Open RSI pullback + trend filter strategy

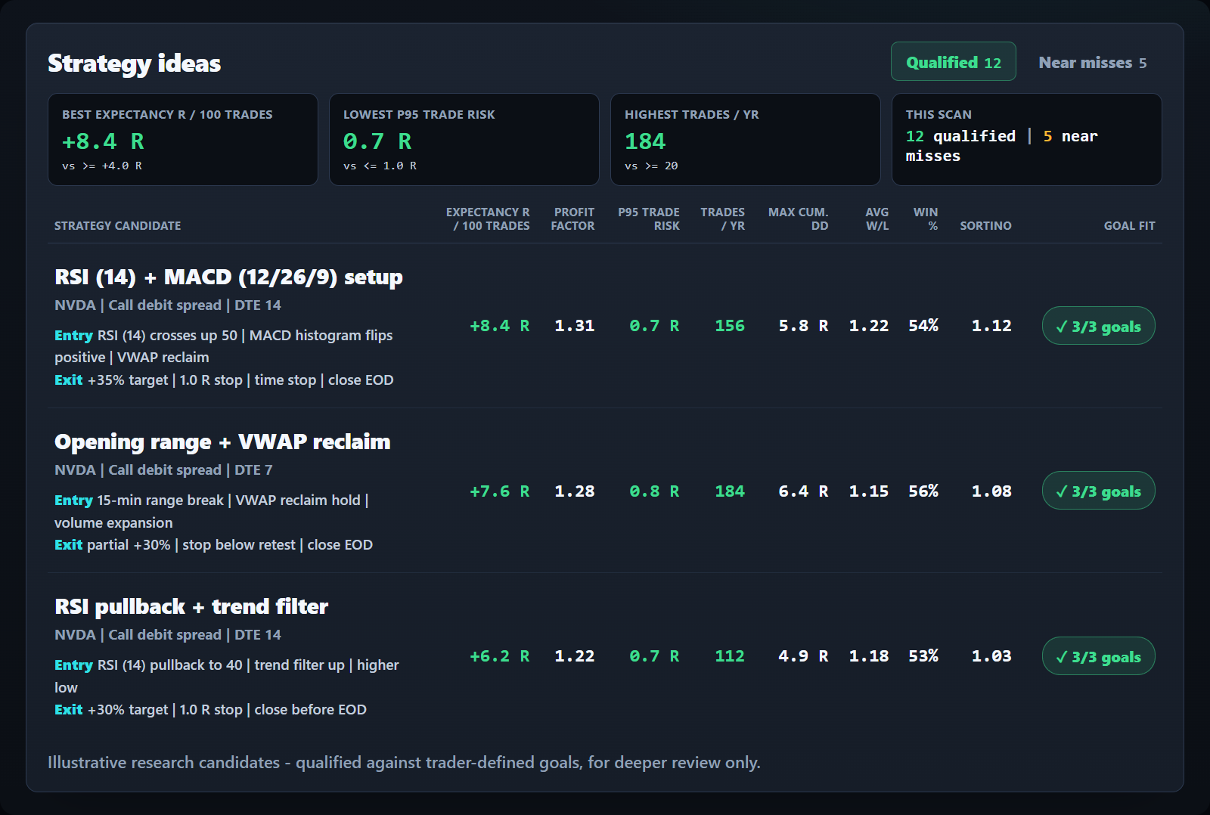coord(191,606)
